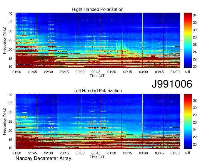Select the J991006 observation label
Image resolution: width=200 pixels, height=162 pixels.
pyautogui.click(x=172, y=84)
